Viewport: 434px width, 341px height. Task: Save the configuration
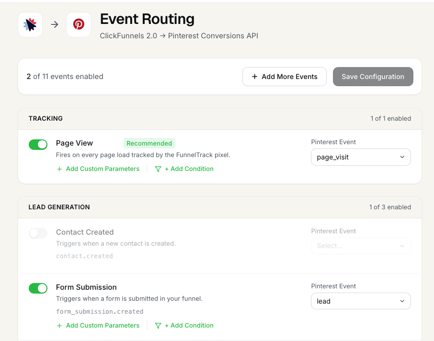(x=373, y=77)
